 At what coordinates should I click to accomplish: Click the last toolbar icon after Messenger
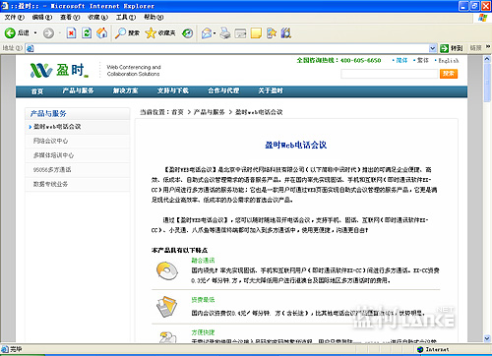286,32
